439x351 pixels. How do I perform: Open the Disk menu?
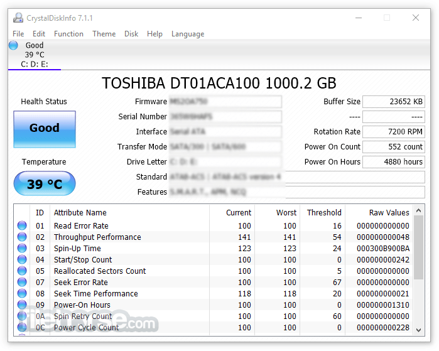[x=131, y=34]
